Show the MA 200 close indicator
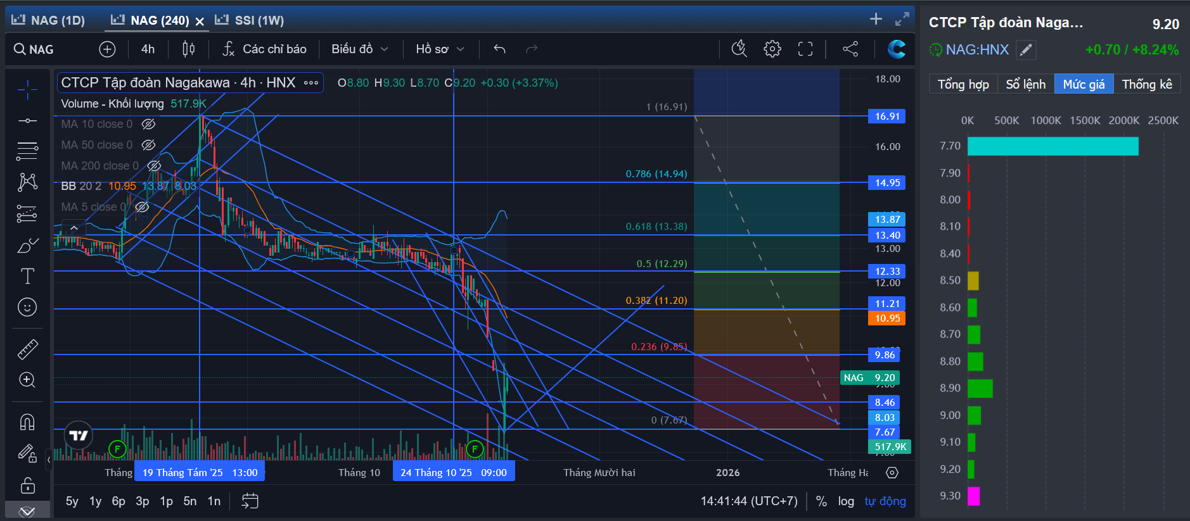The image size is (1190, 521). point(154,166)
